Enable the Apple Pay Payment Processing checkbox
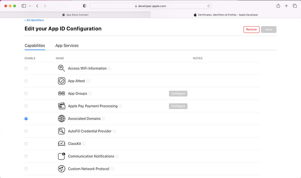301x178 pixels. (26, 106)
